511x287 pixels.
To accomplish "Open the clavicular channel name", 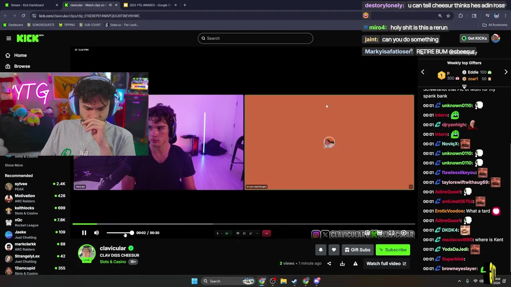I will (x=113, y=248).
